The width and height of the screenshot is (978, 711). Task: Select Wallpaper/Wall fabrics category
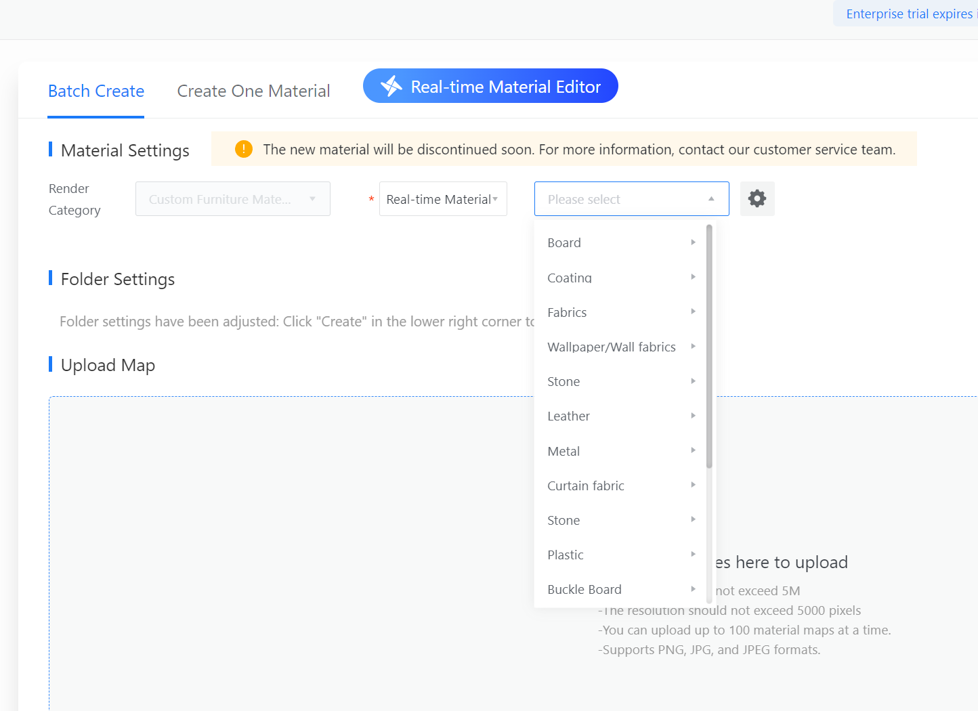pyautogui.click(x=611, y=347)
